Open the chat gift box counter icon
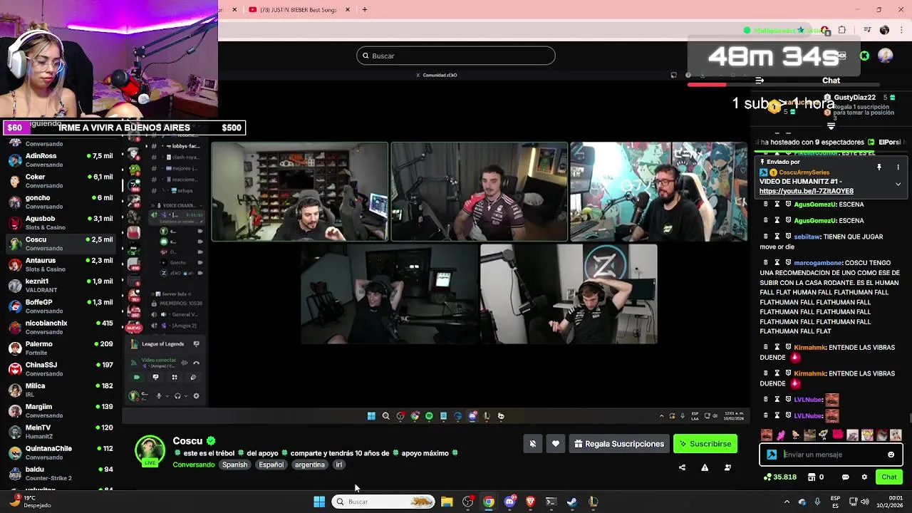Screen dimensions: 912x513 tap(812, 477)
